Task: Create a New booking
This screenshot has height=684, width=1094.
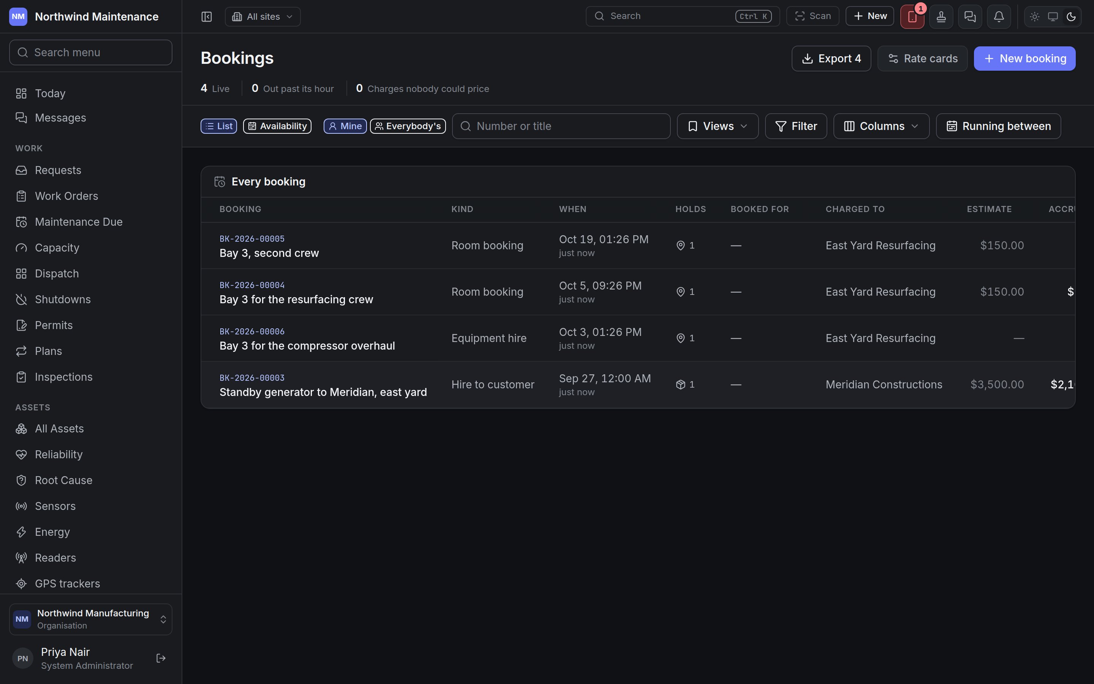Action: click(x=1024, y=59)
